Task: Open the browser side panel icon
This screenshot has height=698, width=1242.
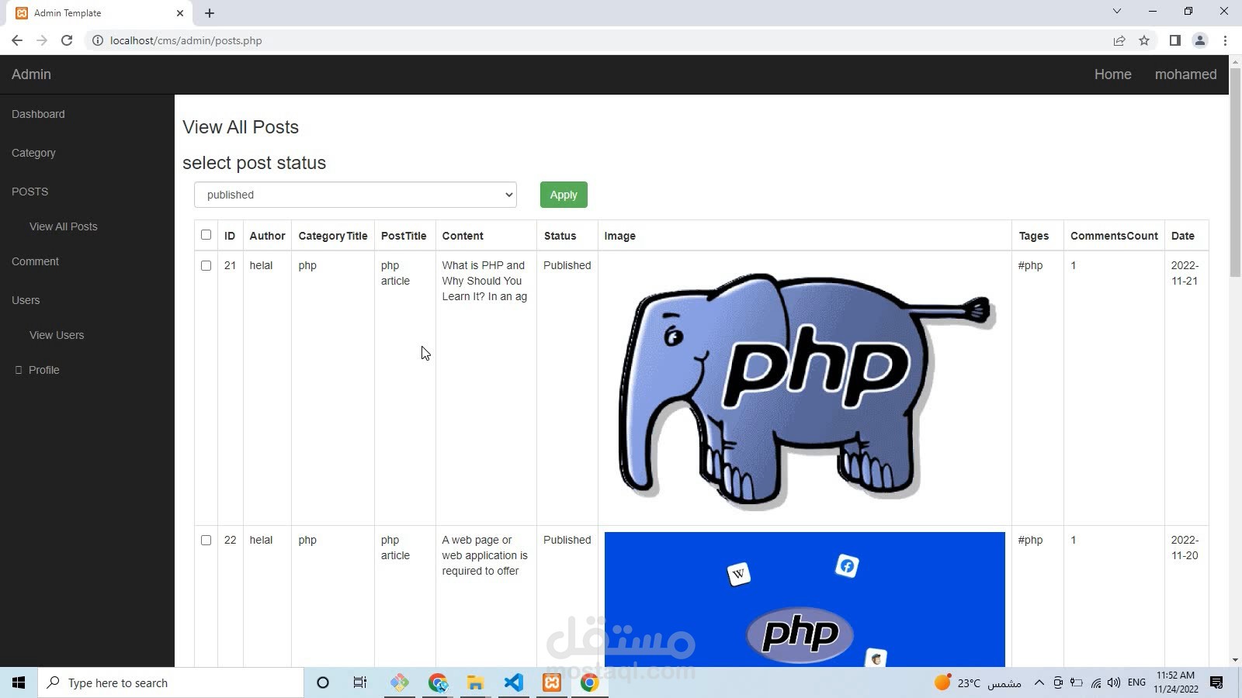Action: pos(1174,40)
